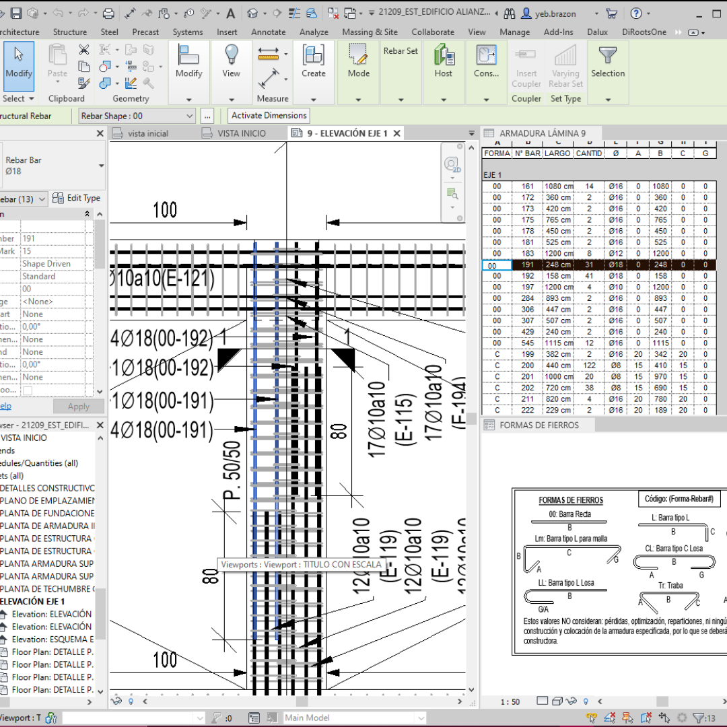Select Elevation: ESQUEMA E in Project Browser

pyautogui.click(x=51, y=639)
